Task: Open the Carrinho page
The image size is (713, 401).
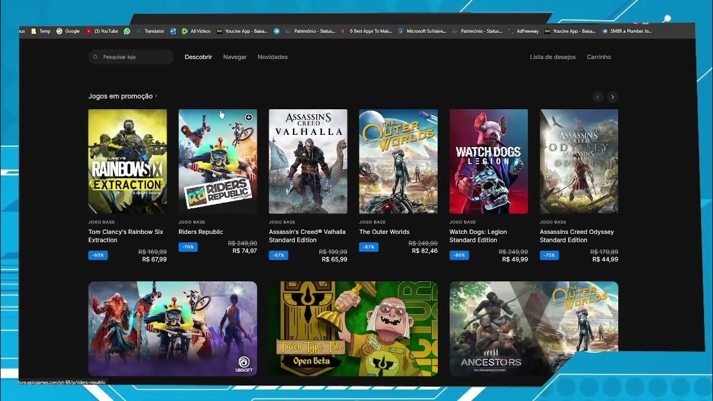Action: (x=599, y=57)
